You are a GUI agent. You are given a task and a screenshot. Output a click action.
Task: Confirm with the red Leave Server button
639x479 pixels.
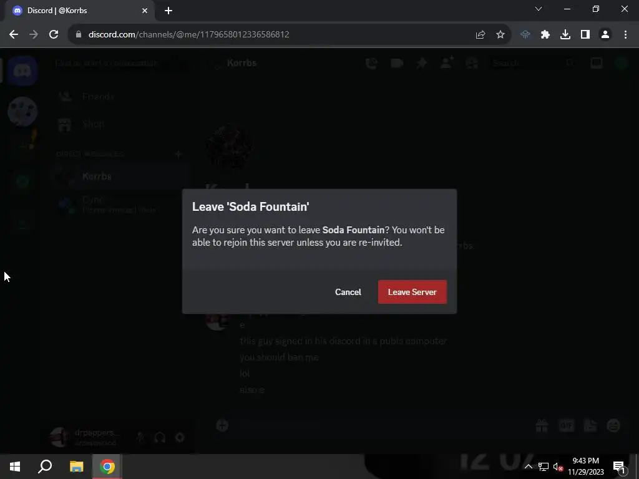[412, 292]
